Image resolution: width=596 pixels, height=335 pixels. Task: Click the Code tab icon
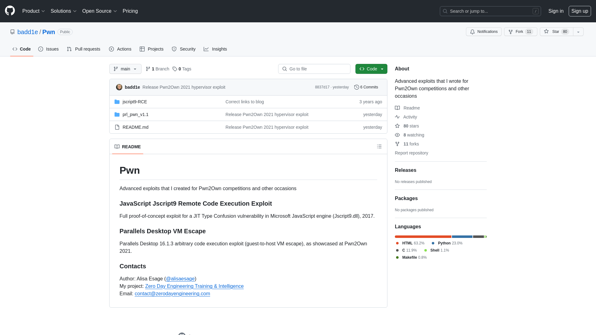click(15, 49)
